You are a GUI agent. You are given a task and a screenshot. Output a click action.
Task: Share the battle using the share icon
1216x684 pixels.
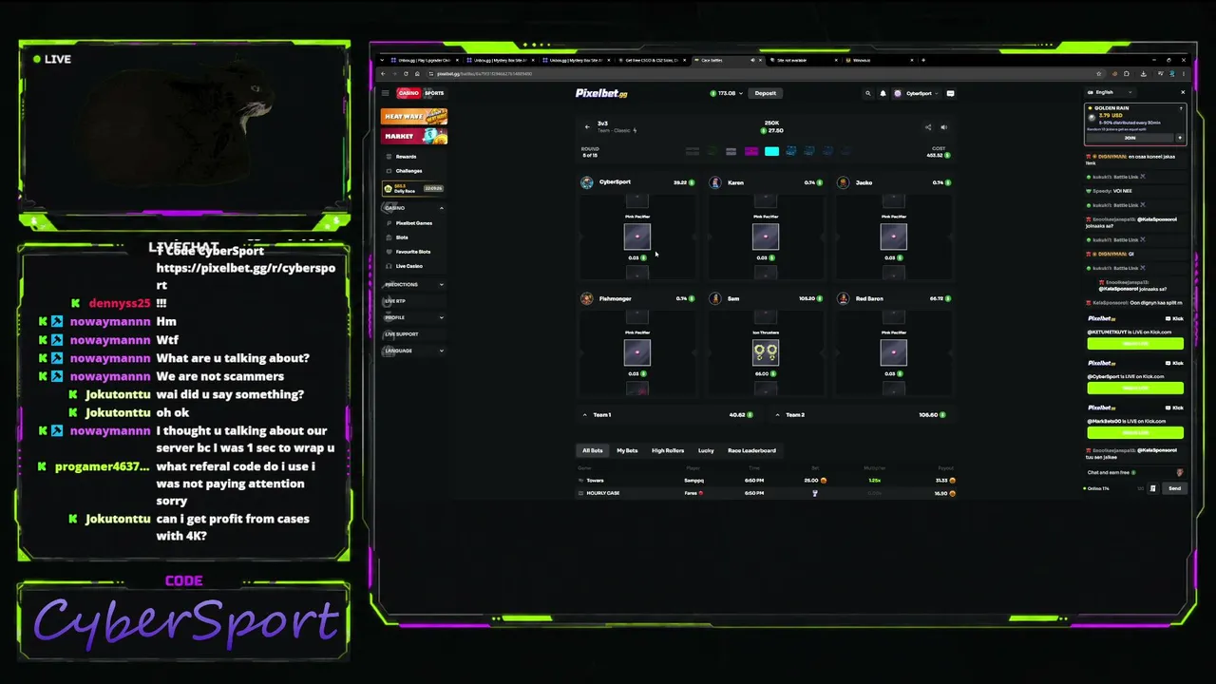(928, 127)
